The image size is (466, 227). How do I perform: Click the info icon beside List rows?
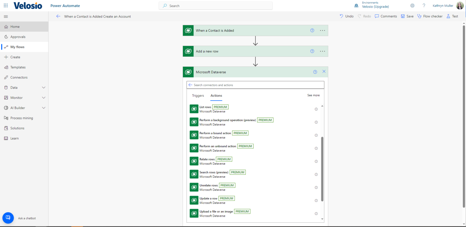316,109
